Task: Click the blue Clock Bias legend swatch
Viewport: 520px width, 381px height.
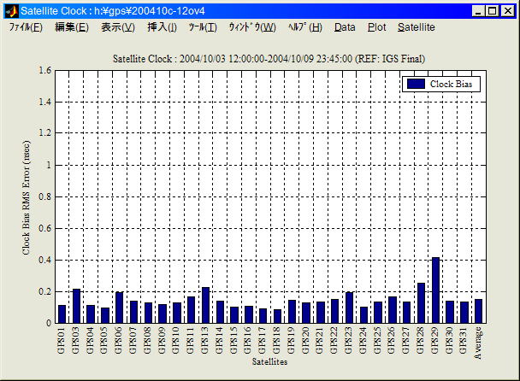Action: [416, 84]
